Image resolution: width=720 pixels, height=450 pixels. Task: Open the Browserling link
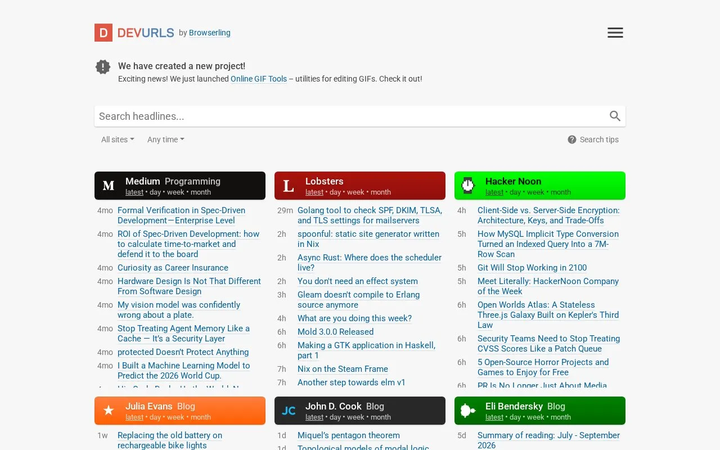210,33
